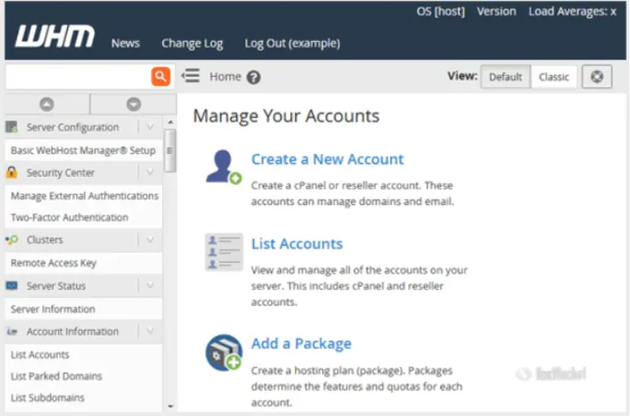
Task: Click the Add a Package icon
Action: pyautogui.click(x=223, y=352)
